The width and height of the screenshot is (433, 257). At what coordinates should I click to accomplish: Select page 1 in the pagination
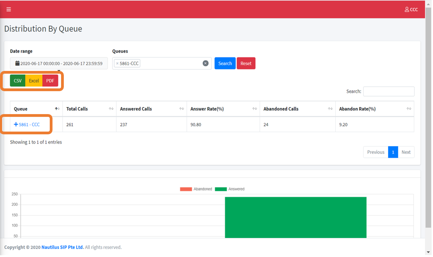393,152
